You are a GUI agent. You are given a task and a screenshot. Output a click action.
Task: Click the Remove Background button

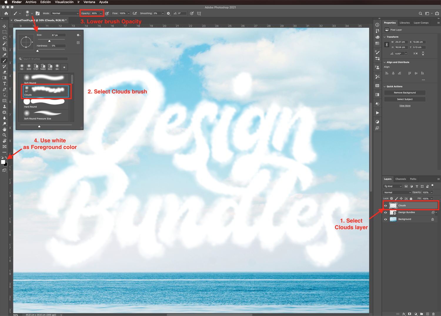[405, 93]
